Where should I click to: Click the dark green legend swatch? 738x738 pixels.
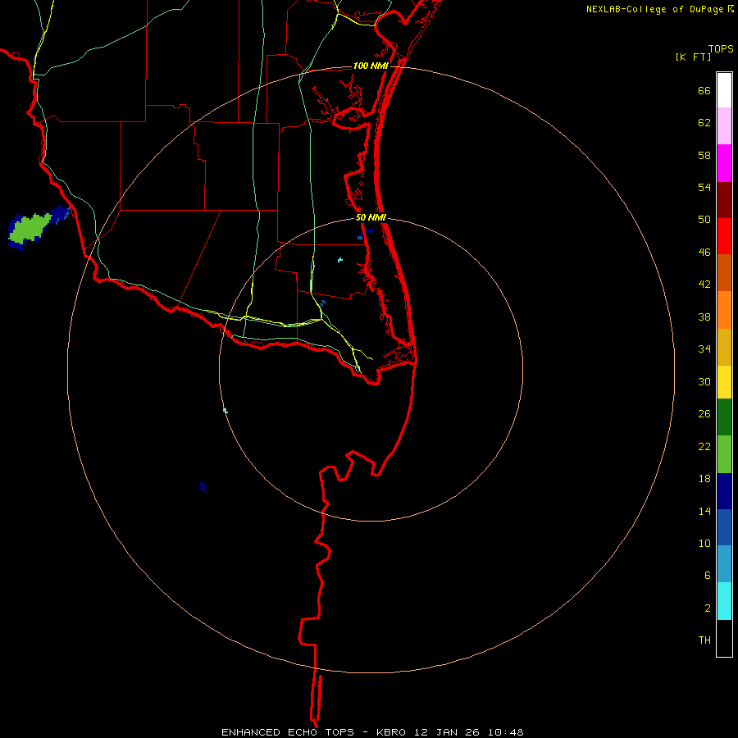click(724, 417)
